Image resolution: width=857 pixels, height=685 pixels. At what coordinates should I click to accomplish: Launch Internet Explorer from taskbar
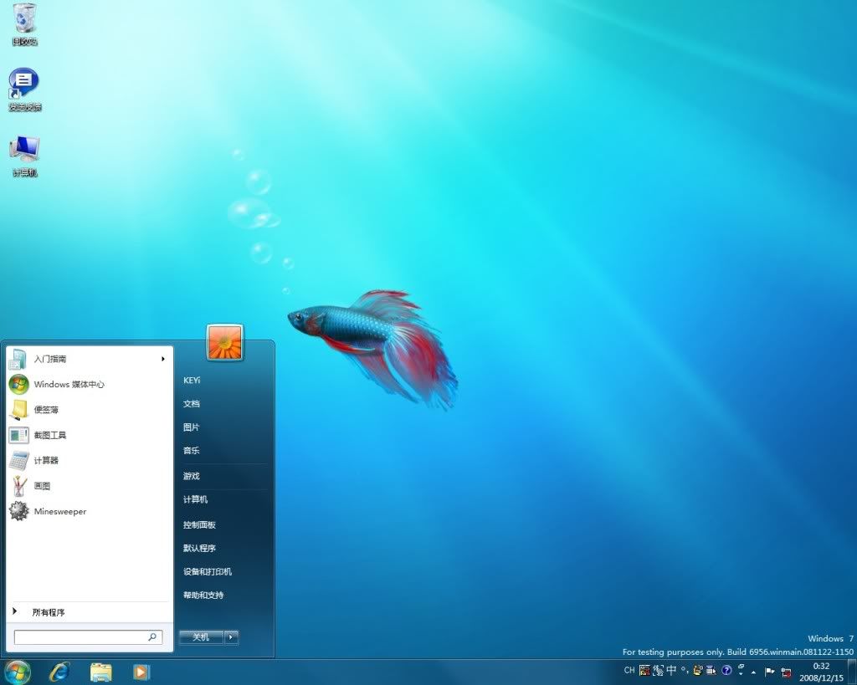[x=59, y=672]
